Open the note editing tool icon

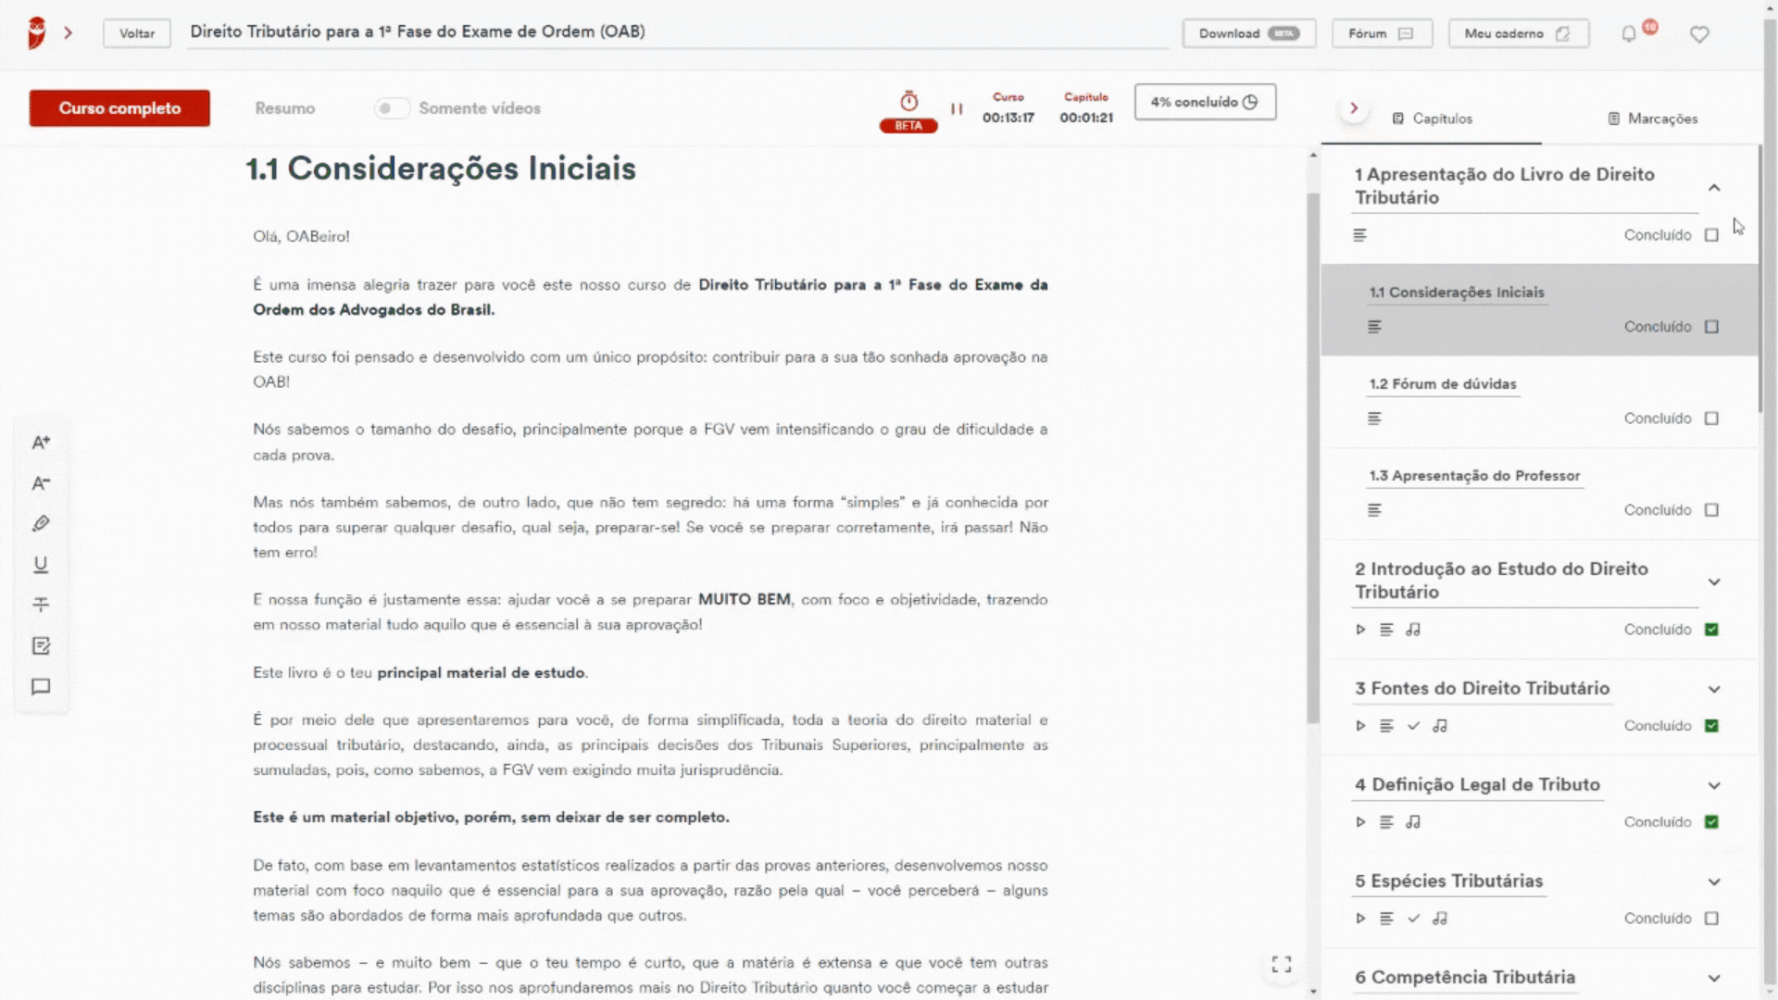pyautogui.click(x=41, y=646)
